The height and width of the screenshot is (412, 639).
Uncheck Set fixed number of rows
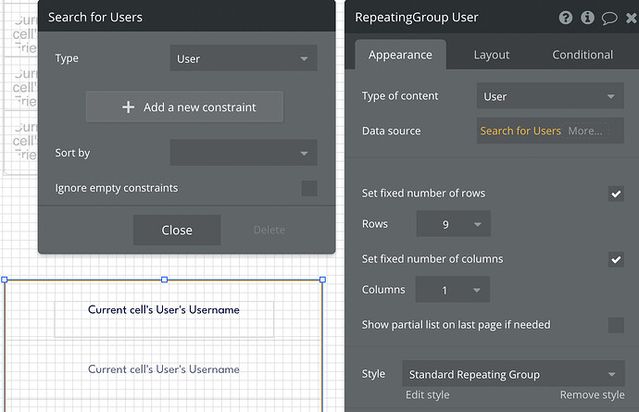616,194
